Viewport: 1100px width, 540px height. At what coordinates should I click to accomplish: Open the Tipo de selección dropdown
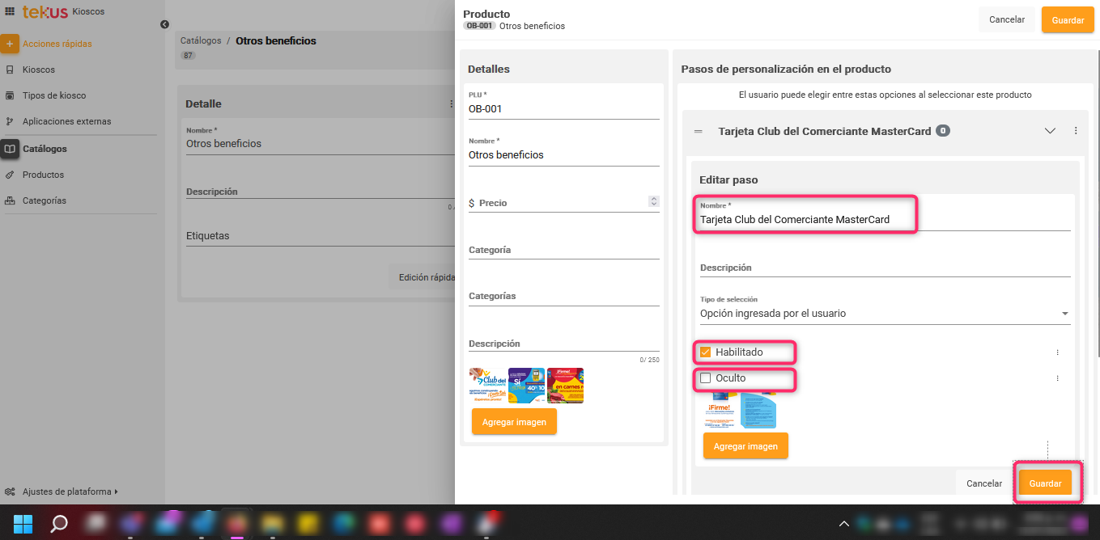coord(884,314)
